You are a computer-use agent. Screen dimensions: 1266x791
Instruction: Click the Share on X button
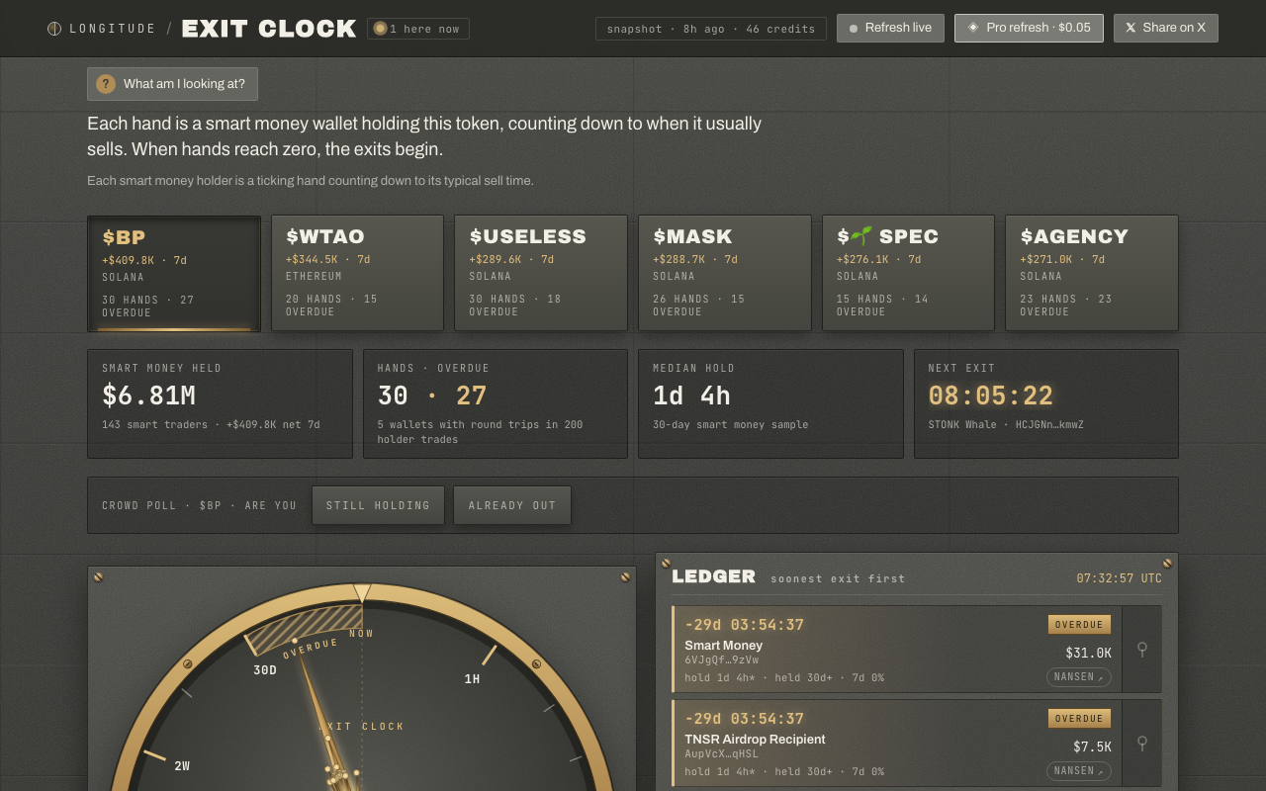1166,28
